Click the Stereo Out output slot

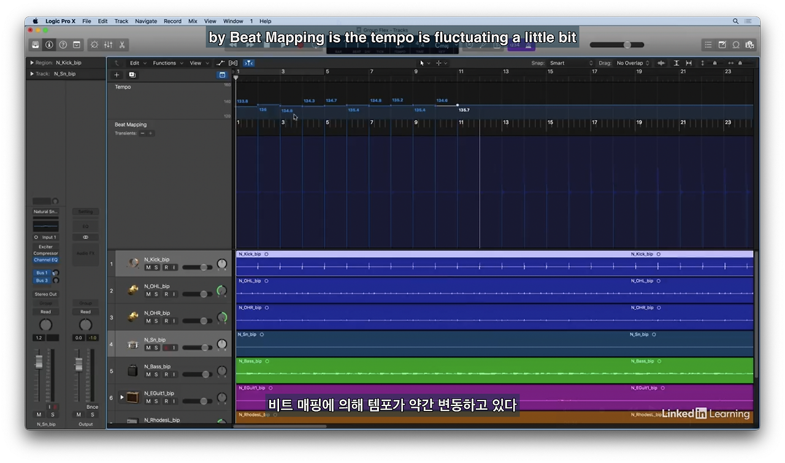point(46,294)
